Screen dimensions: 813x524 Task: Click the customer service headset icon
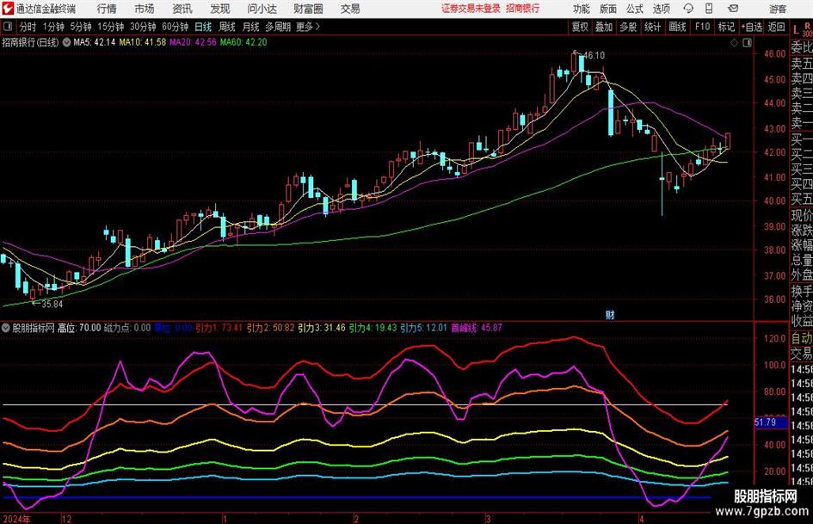coord(688,9)
